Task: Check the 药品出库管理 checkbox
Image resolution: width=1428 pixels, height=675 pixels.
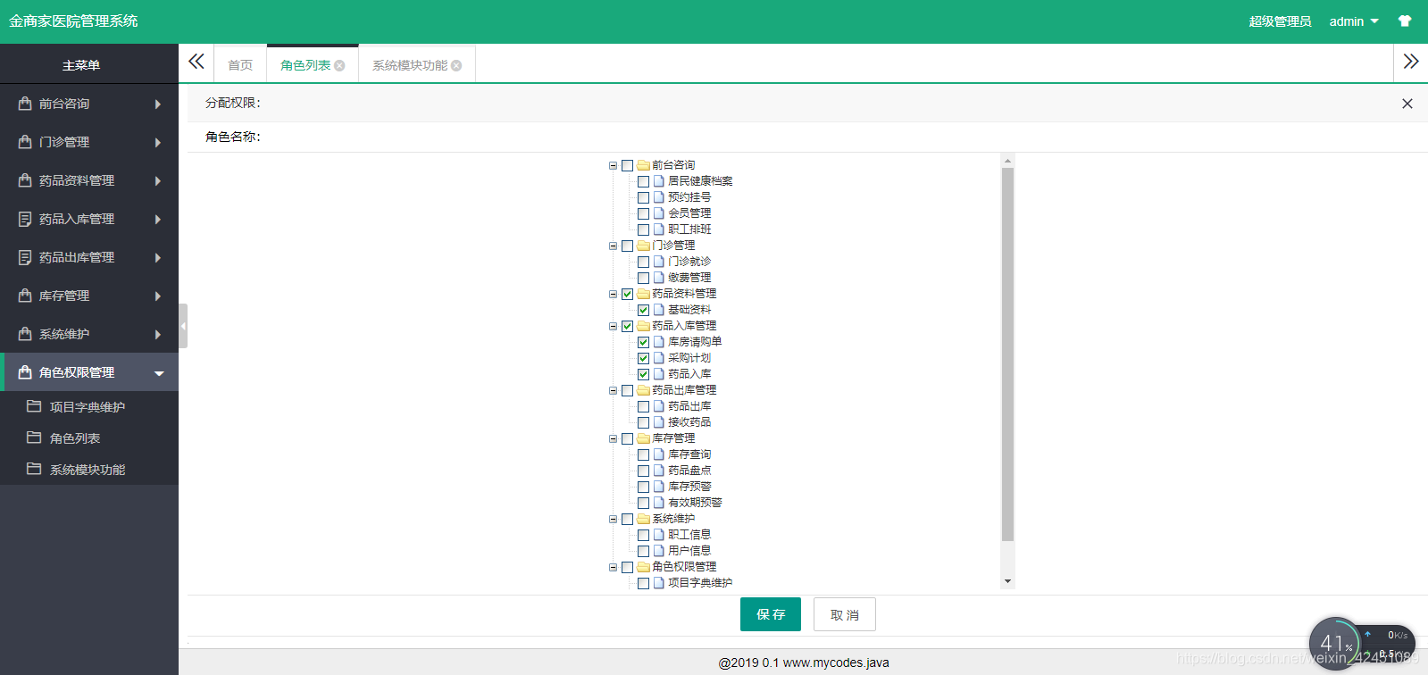Action: point(628,391)
